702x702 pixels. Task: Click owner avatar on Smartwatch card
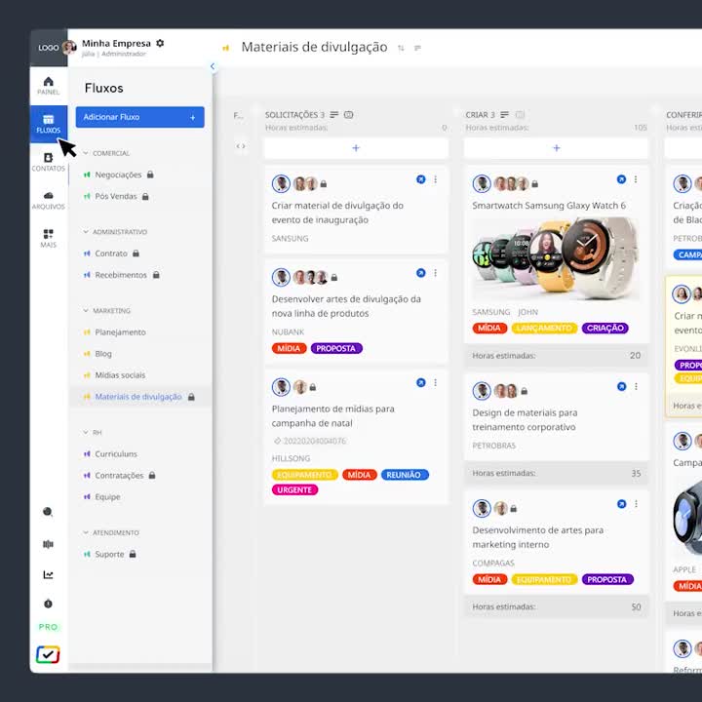(482, 184)
